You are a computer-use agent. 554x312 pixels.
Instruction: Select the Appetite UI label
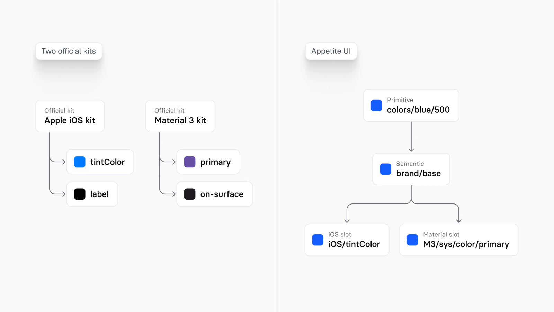[x=331, y=51]
